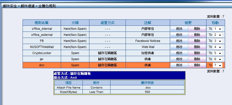Delete the CryptoLocker rule
The width and height of the screenshot is (232, 105).
coord(197,53)
